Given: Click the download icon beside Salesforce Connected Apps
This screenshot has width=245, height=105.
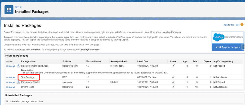Looking at the screenshot, I should click(x=18, y=66).
